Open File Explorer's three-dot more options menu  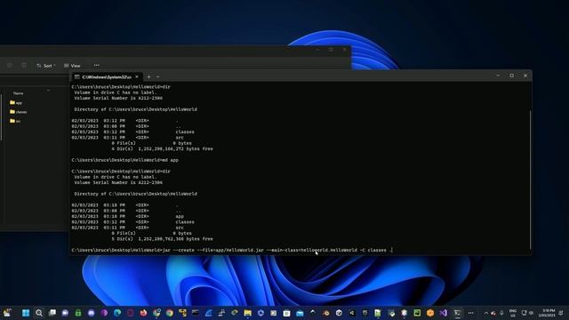coord(96,65)
